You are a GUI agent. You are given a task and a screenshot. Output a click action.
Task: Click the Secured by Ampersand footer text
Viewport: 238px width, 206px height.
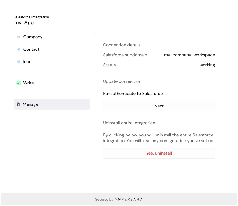[119, 200]
